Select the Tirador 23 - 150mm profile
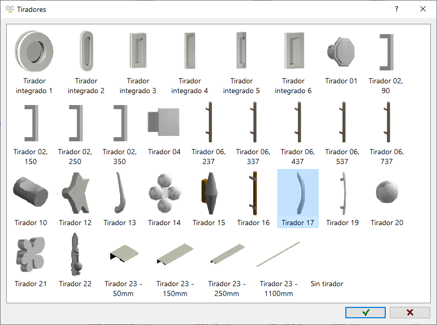 (x=175, y=264)
